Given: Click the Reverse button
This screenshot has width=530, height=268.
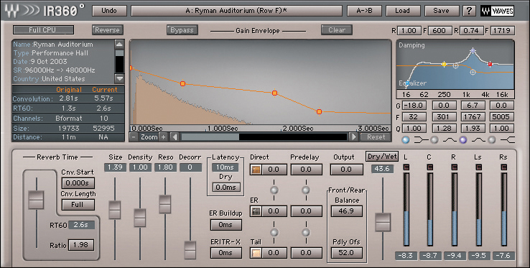Looking at the screenshot, I should point(108,29).
